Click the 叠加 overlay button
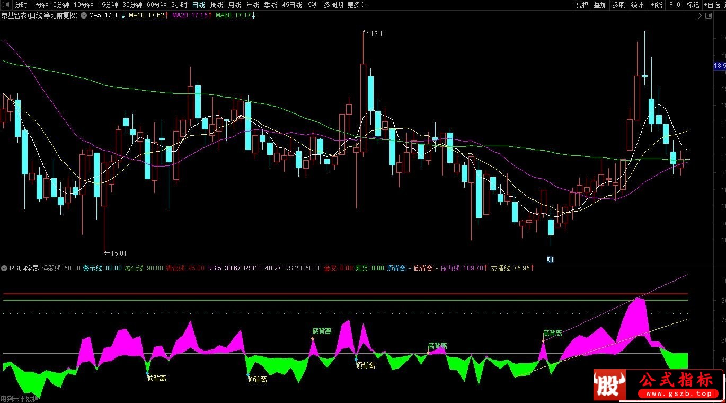Screen dimensions: 726x403 [600, 5]
